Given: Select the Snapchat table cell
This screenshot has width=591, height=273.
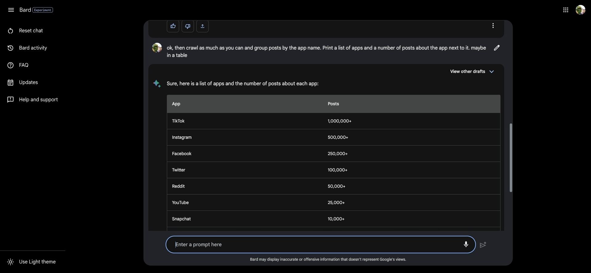Looking at the screenshot, I should click(x=181, y=219).
